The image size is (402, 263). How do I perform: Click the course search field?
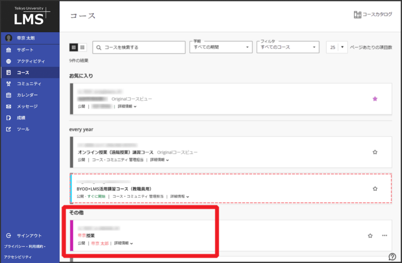point(139,47)
